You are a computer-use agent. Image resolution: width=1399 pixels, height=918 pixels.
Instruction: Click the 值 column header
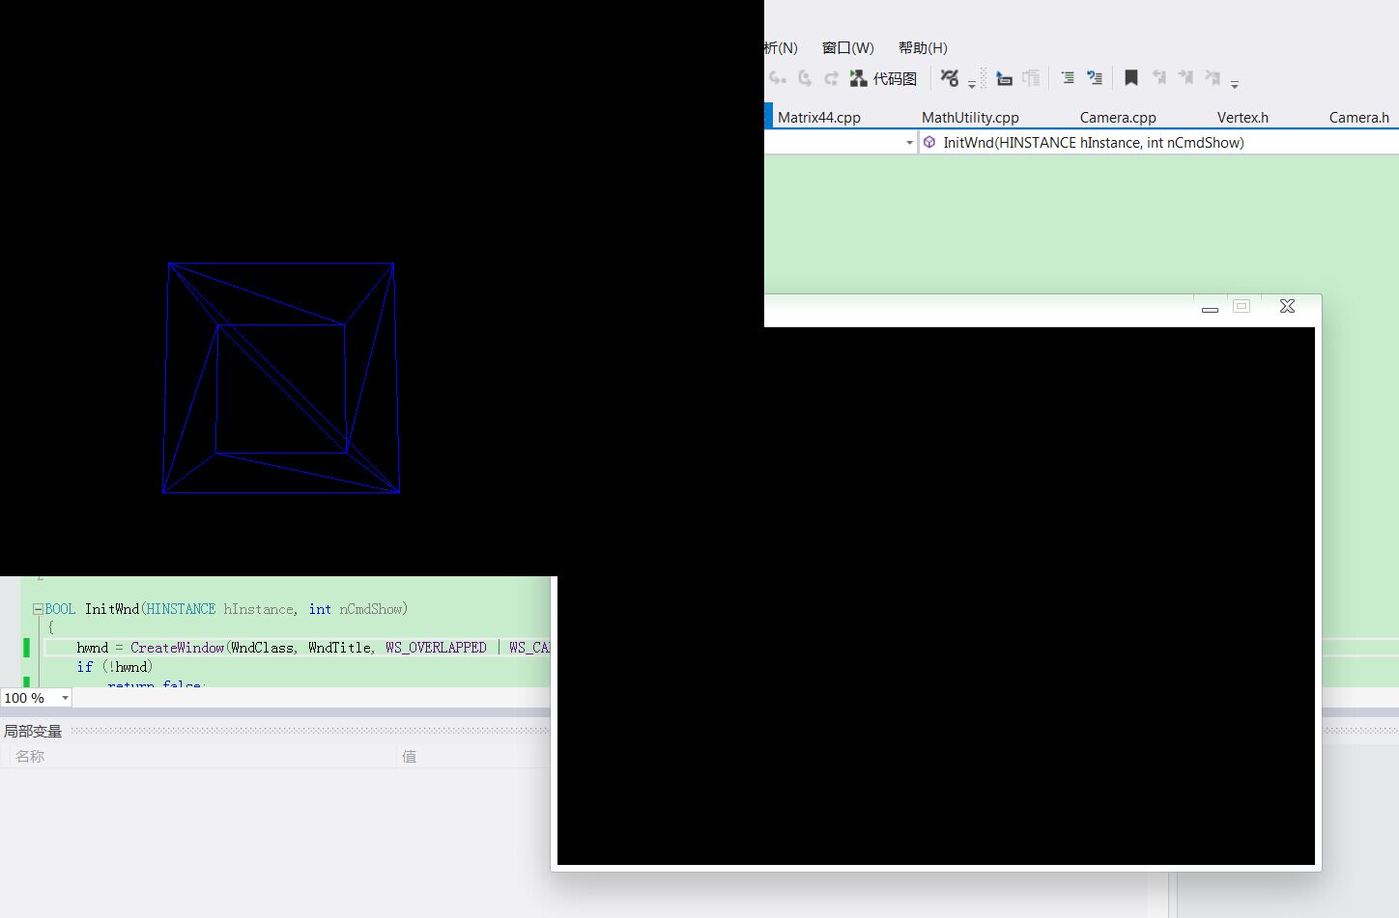tap(409, 756)
